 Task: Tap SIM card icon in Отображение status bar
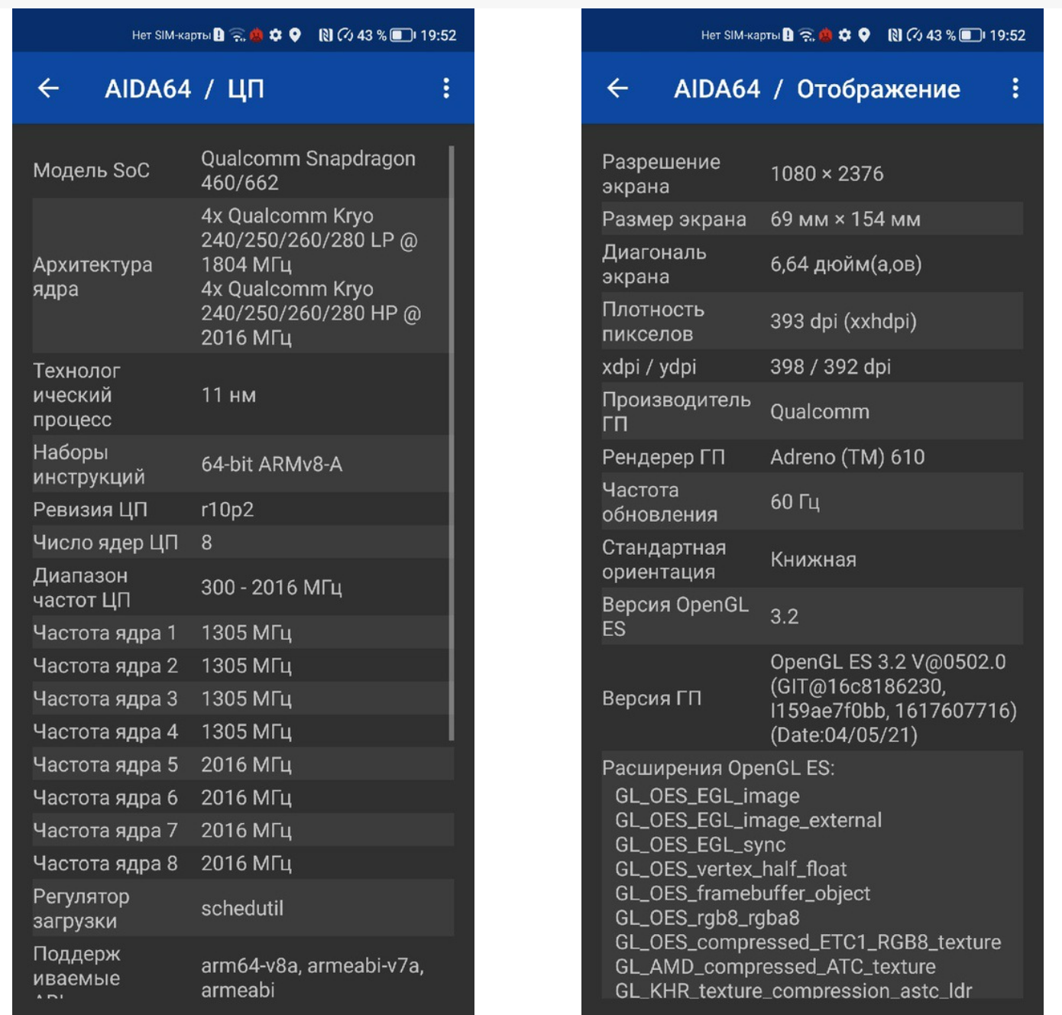788,35
